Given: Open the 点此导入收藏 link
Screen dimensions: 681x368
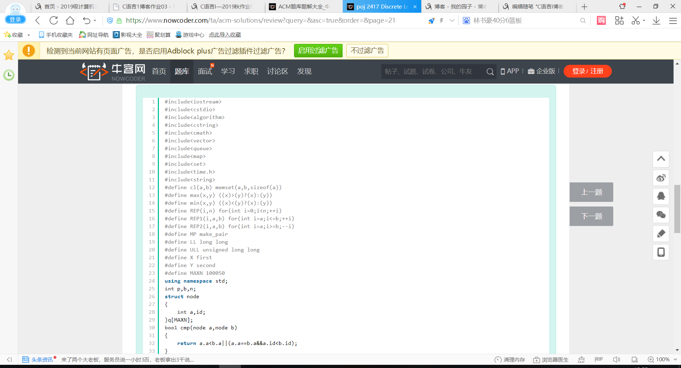Looking at the screenshot, I should tap(225, 35).
